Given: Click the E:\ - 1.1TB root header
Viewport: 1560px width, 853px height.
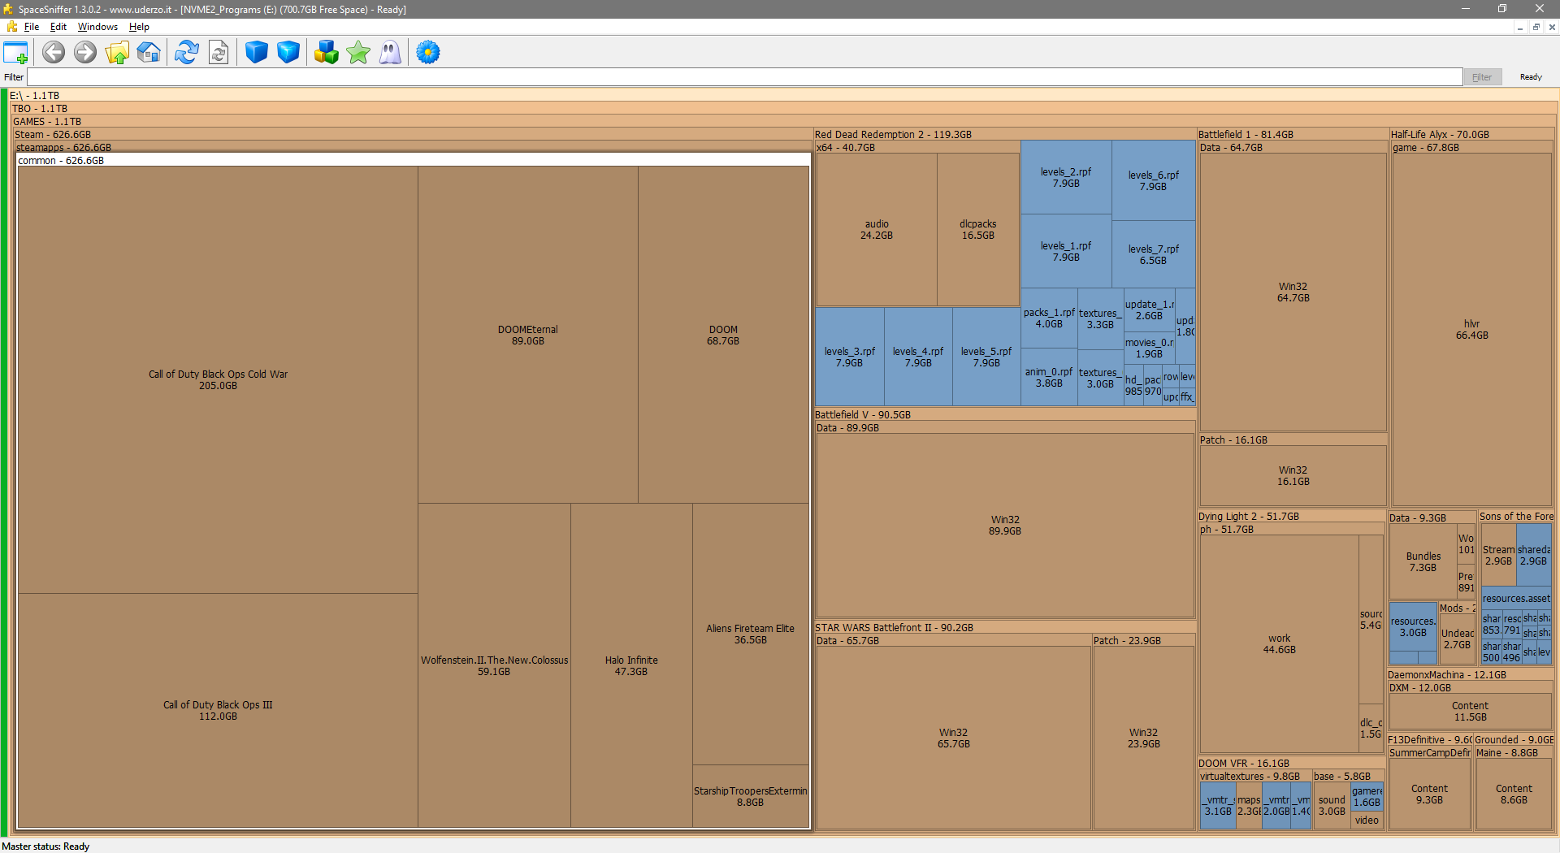Looking at the screenshot, I should [x=783, y=95].
